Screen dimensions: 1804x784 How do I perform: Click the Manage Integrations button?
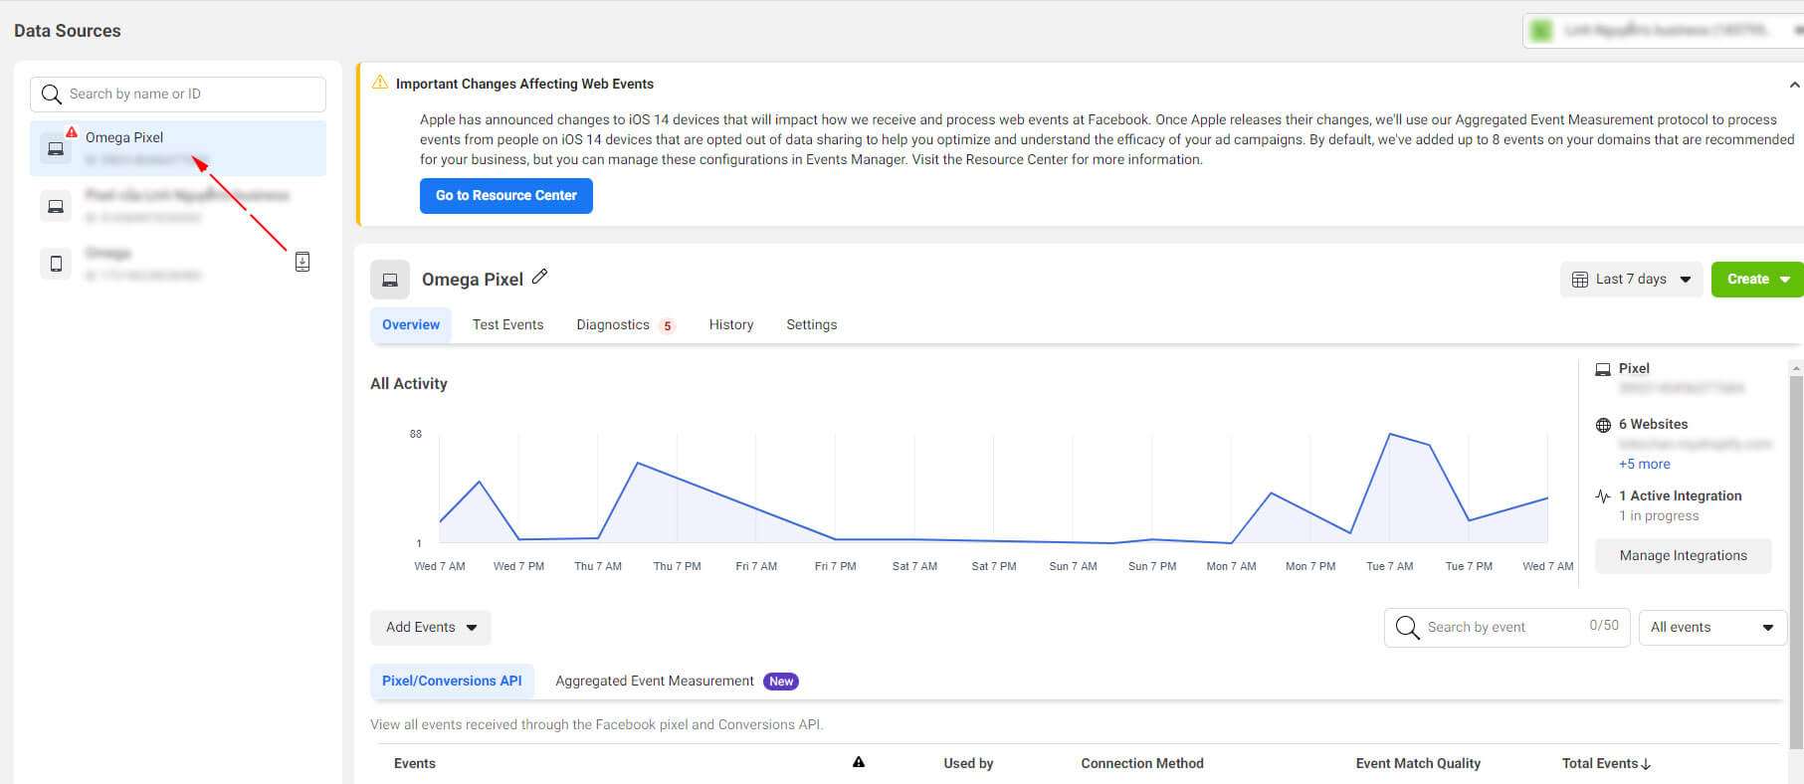(x=1684, y=556)
